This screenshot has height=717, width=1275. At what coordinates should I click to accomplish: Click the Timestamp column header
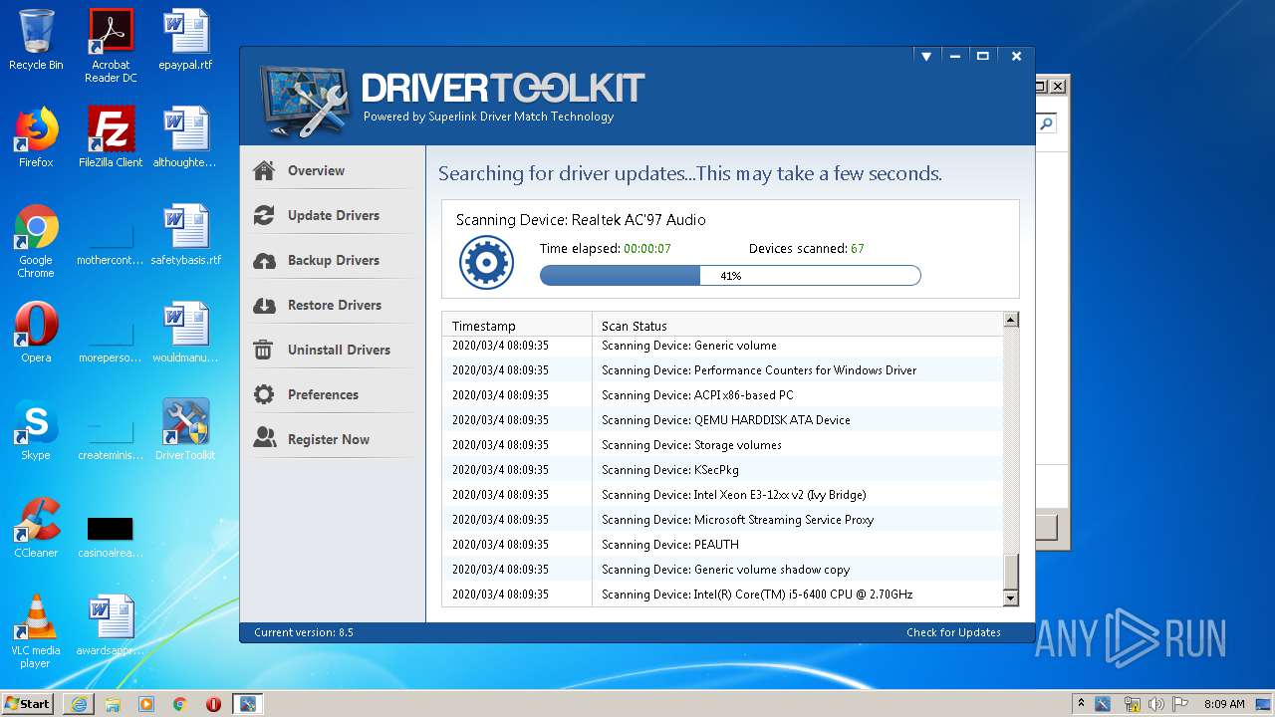point(517,326)
